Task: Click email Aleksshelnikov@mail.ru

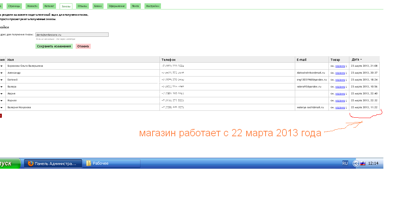Action: pyautogui.click(x=311, y=73)
